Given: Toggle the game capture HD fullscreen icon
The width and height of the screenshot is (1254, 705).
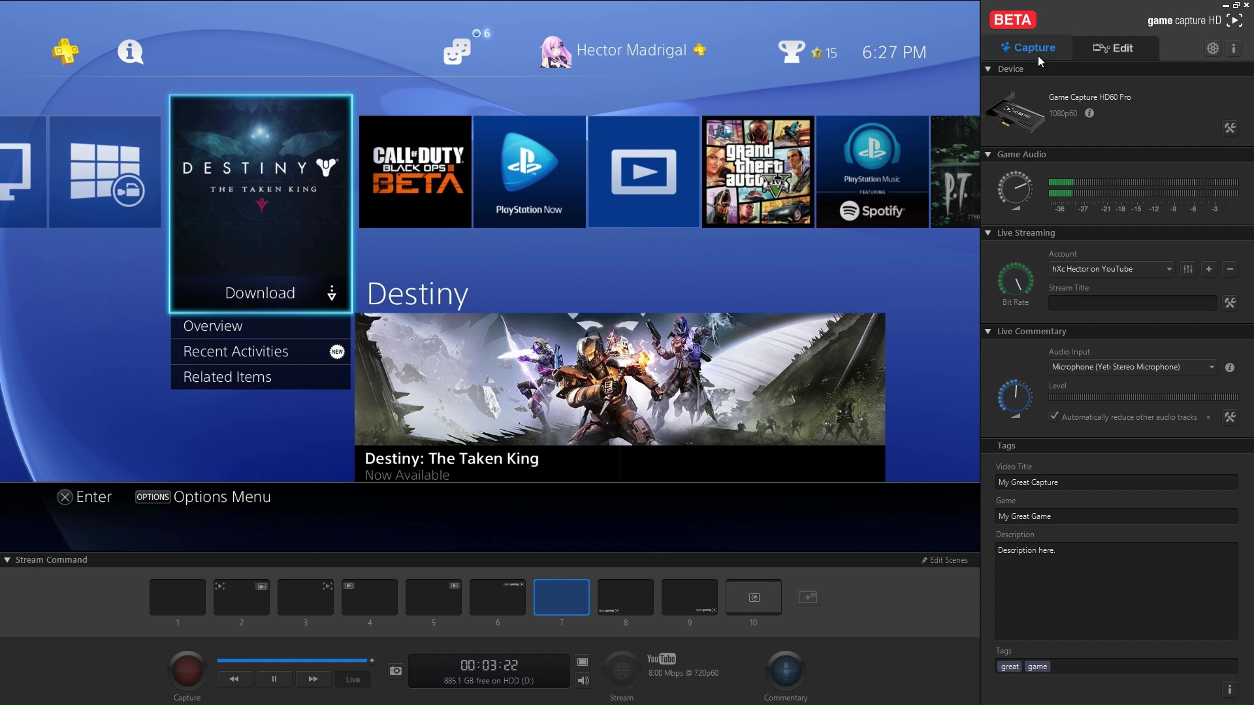Looking at the screenshot, I should pos(1234,20).
